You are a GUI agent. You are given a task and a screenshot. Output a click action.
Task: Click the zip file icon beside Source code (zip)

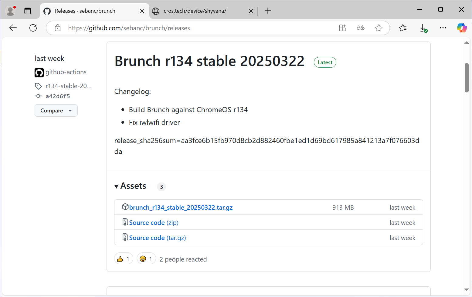(x=125, y=222)
